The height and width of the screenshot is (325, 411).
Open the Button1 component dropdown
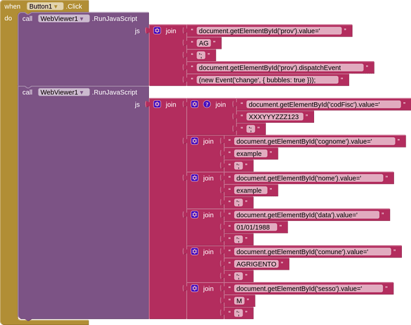[x=45, y=6]
